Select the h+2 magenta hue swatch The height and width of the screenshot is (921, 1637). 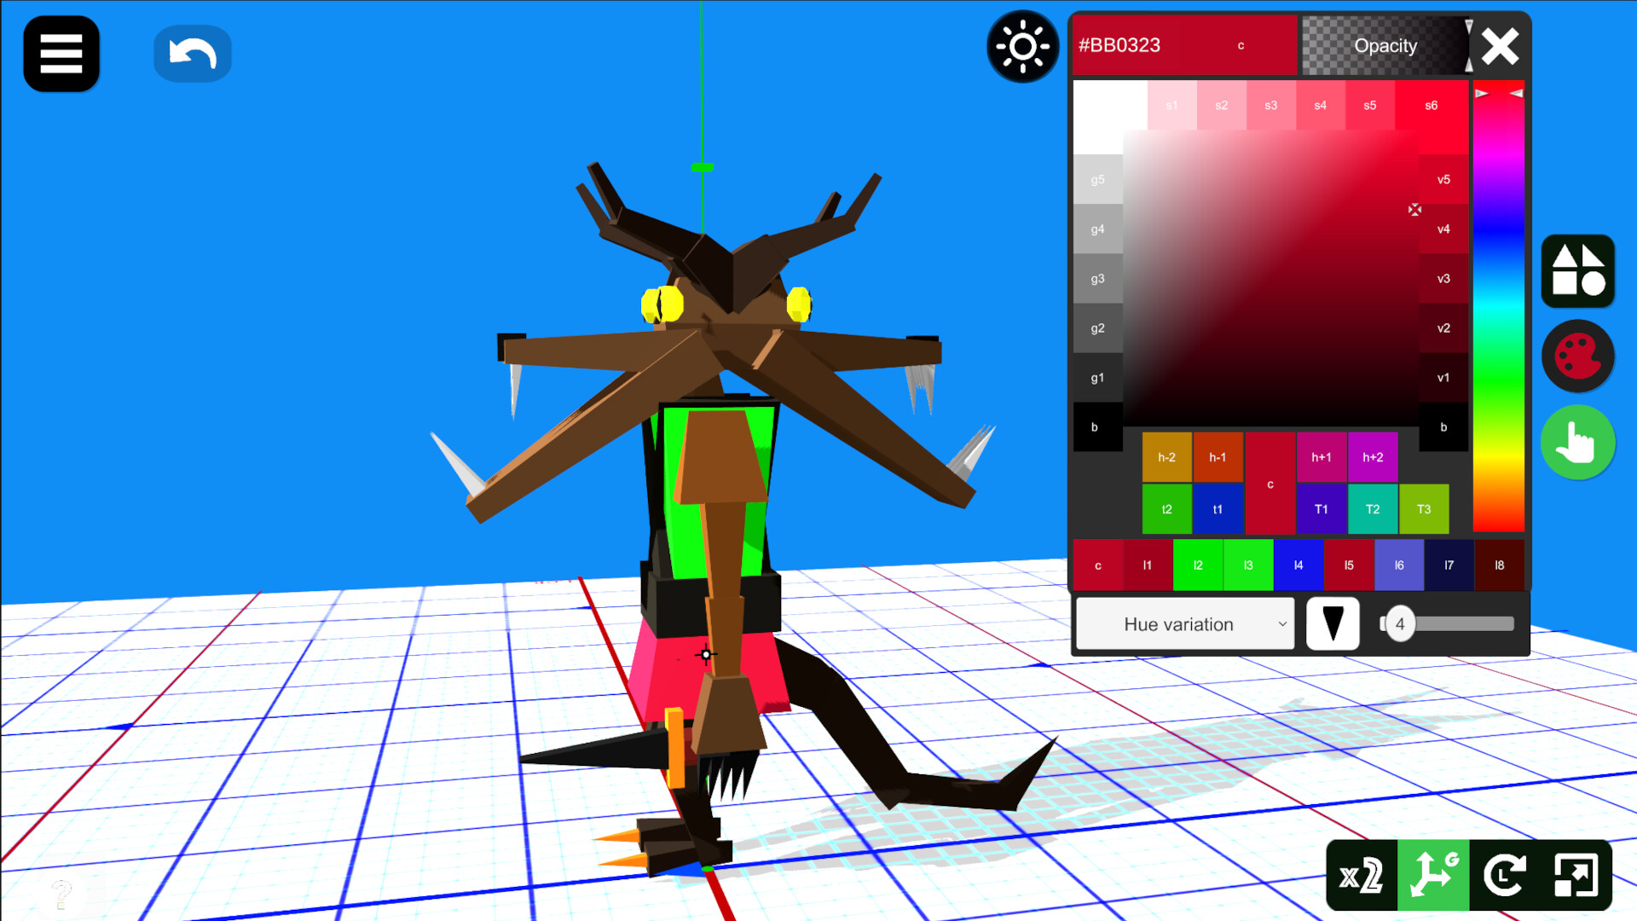(x=1373, y=457)
